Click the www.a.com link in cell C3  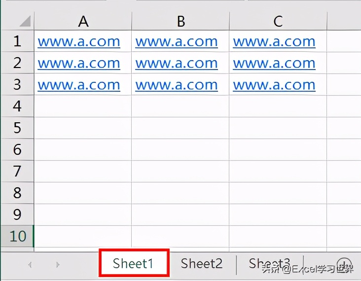pos(274,85)
